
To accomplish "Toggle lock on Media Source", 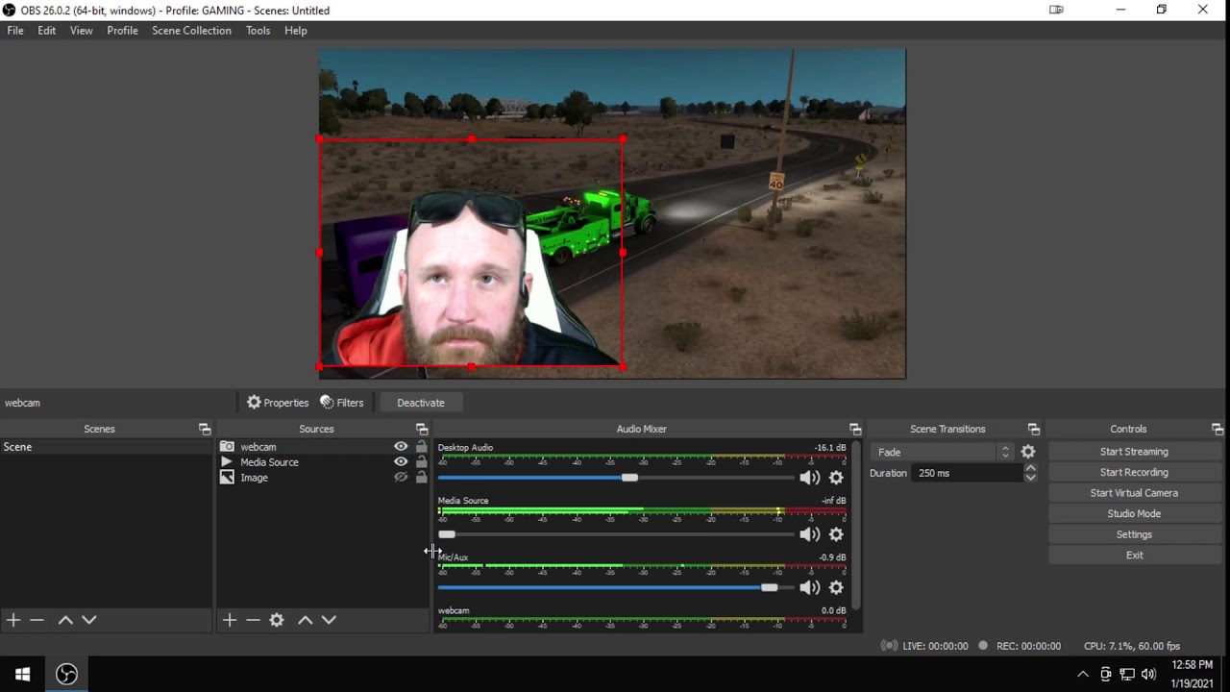I will pyautogui.click(x=421, y=462).
